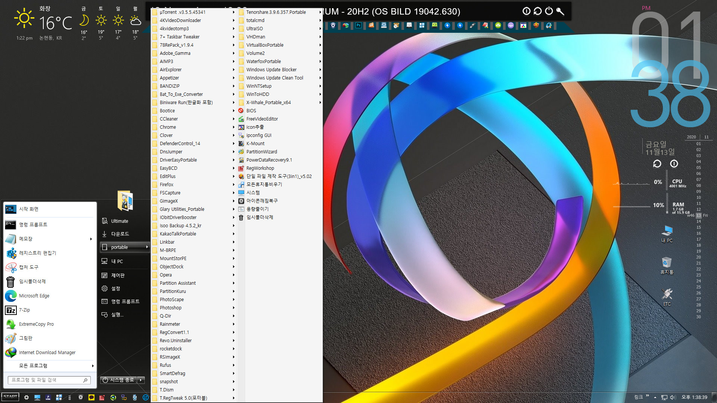Screen dimensions: 717x403
Task: Expand the Rainmeter folder submenu
Action: [193, 324]
